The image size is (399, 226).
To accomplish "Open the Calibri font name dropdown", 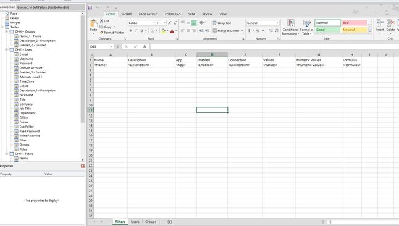I will [154, 23].
